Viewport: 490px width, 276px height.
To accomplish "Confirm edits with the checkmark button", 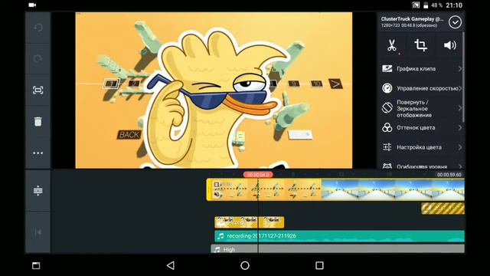I will click(455, 22).
